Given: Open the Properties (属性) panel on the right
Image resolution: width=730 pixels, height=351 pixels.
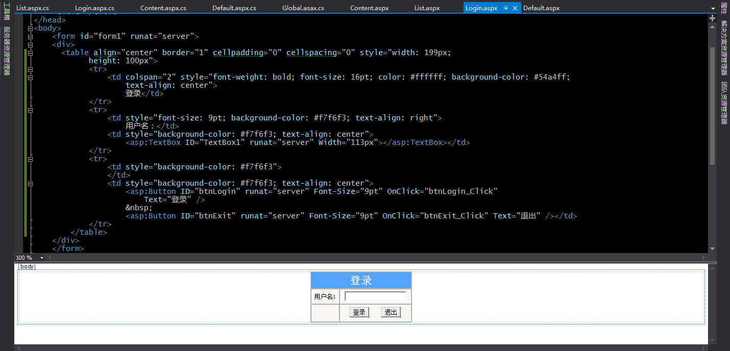Looking at the screenshot, I should point(724,7).
